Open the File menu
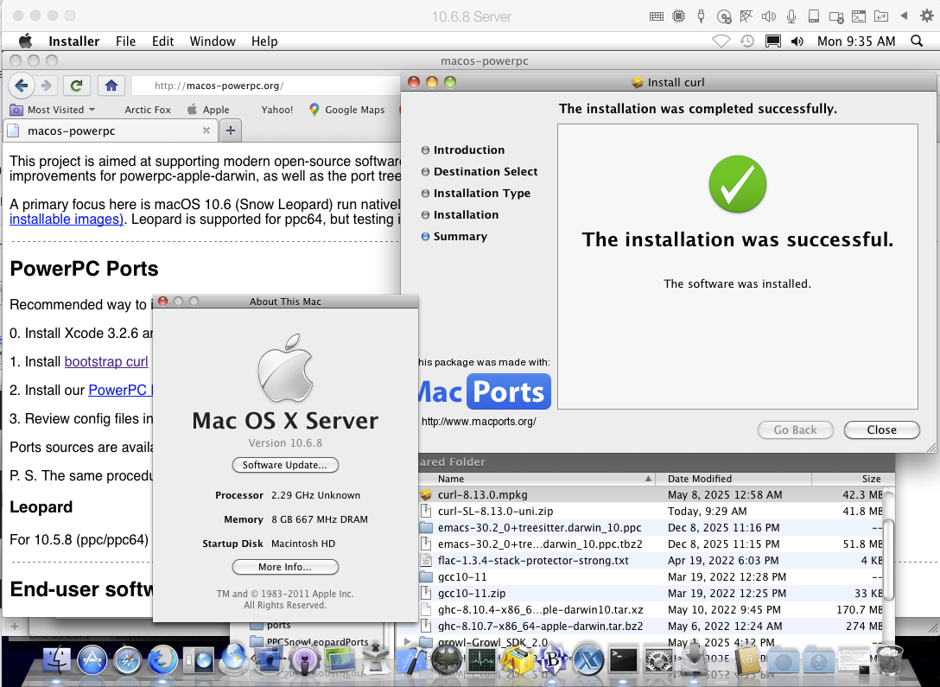Viewport: 940px width, 687px height. (125, 41)
